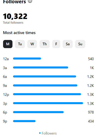Select the Su day chip
The width and height of the screenshot is (101, 137).
tap(80, 44)
